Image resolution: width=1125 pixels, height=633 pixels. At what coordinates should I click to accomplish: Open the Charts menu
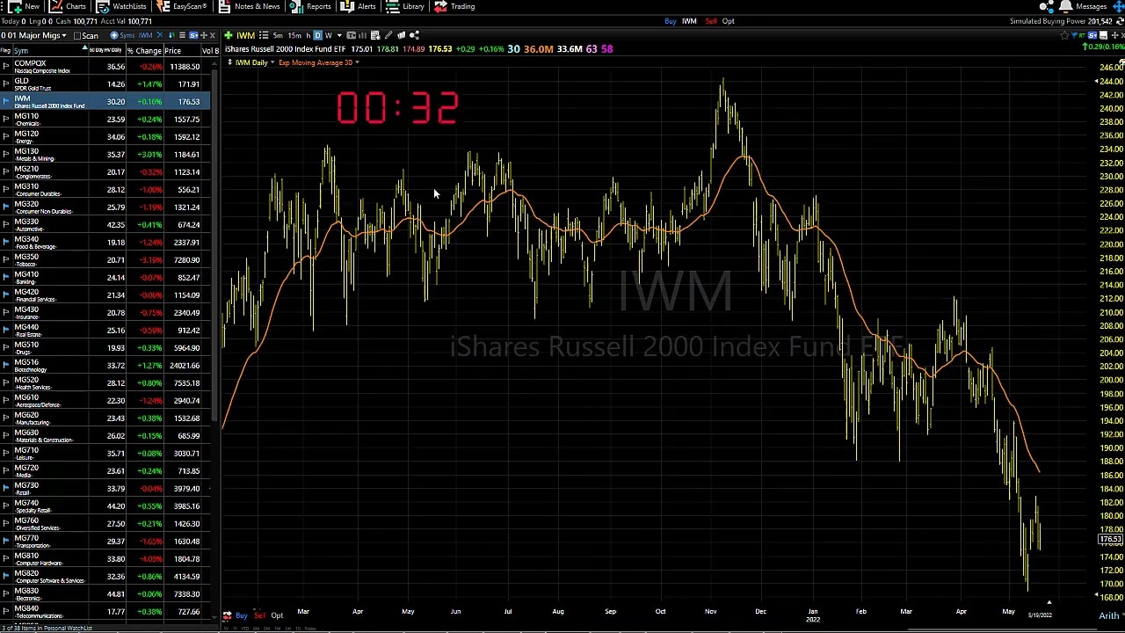click(x=69, y=6)
